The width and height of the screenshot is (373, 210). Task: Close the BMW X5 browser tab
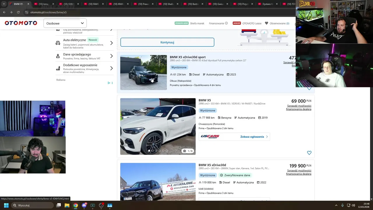coord(28,4)
